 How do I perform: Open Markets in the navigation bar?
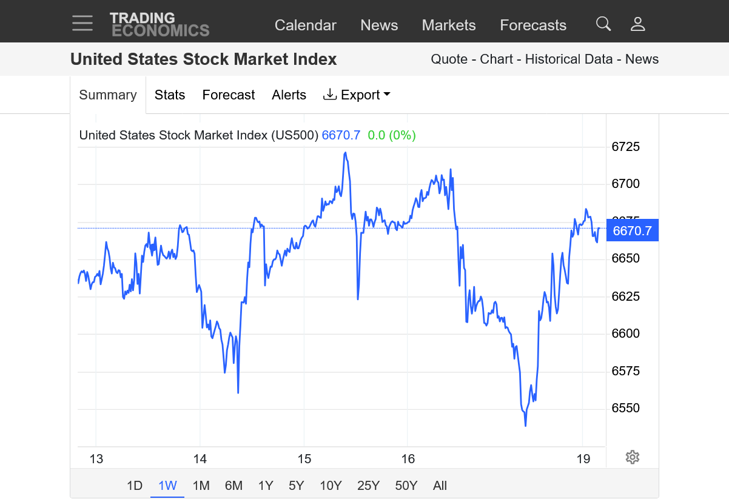pos(449,25)
